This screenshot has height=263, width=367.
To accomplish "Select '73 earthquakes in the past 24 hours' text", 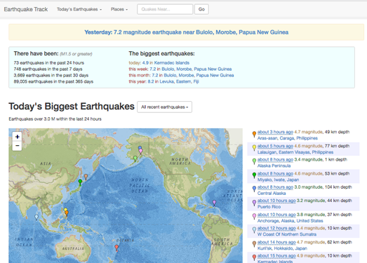I will click(x=49, y=62).
